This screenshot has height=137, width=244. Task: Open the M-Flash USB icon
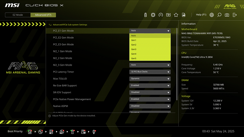pyautogui.click(x=145, y=15)
